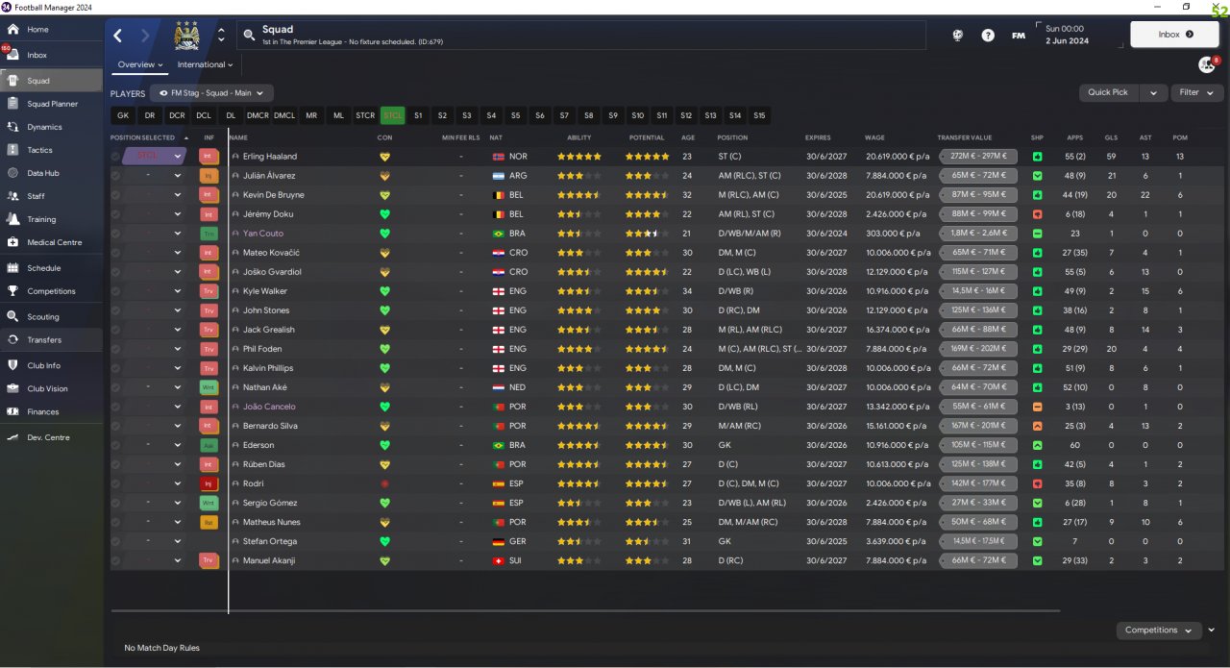Toggle selection circle for Kevin De Bruyne
This screenshot has height=668, width=1230.
115,195
